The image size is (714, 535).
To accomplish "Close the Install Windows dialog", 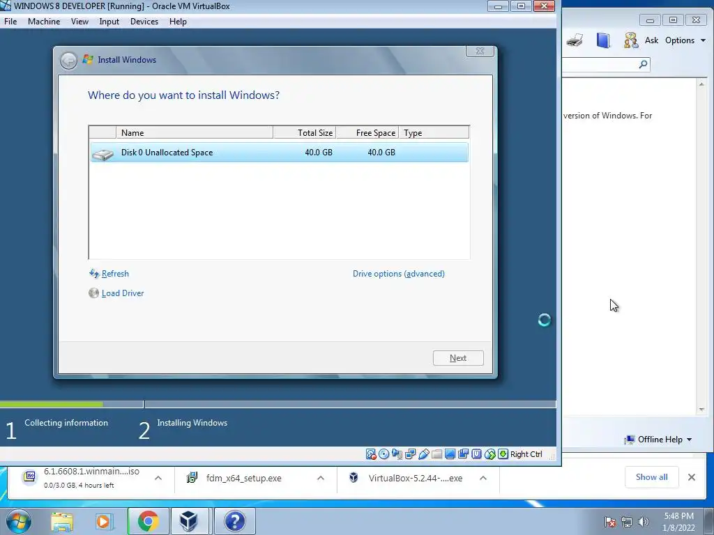I will pos(480,51).
